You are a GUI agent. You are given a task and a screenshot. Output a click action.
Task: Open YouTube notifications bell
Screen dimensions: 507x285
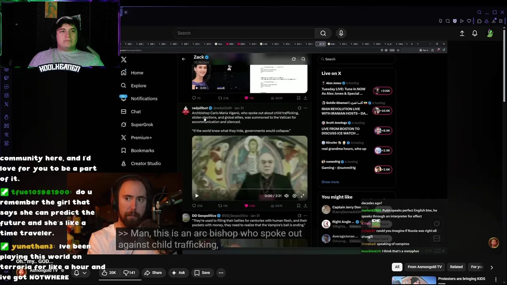[x=475, y=34]
